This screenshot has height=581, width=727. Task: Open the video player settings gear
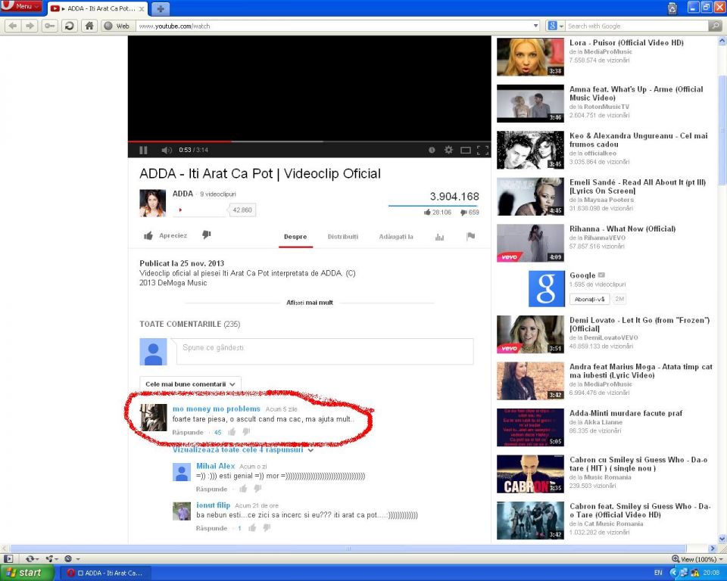[448, 150]
